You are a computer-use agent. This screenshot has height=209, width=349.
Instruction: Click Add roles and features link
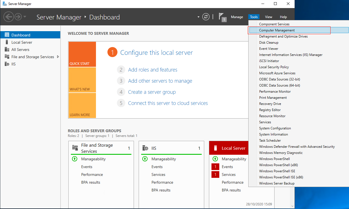153,70
